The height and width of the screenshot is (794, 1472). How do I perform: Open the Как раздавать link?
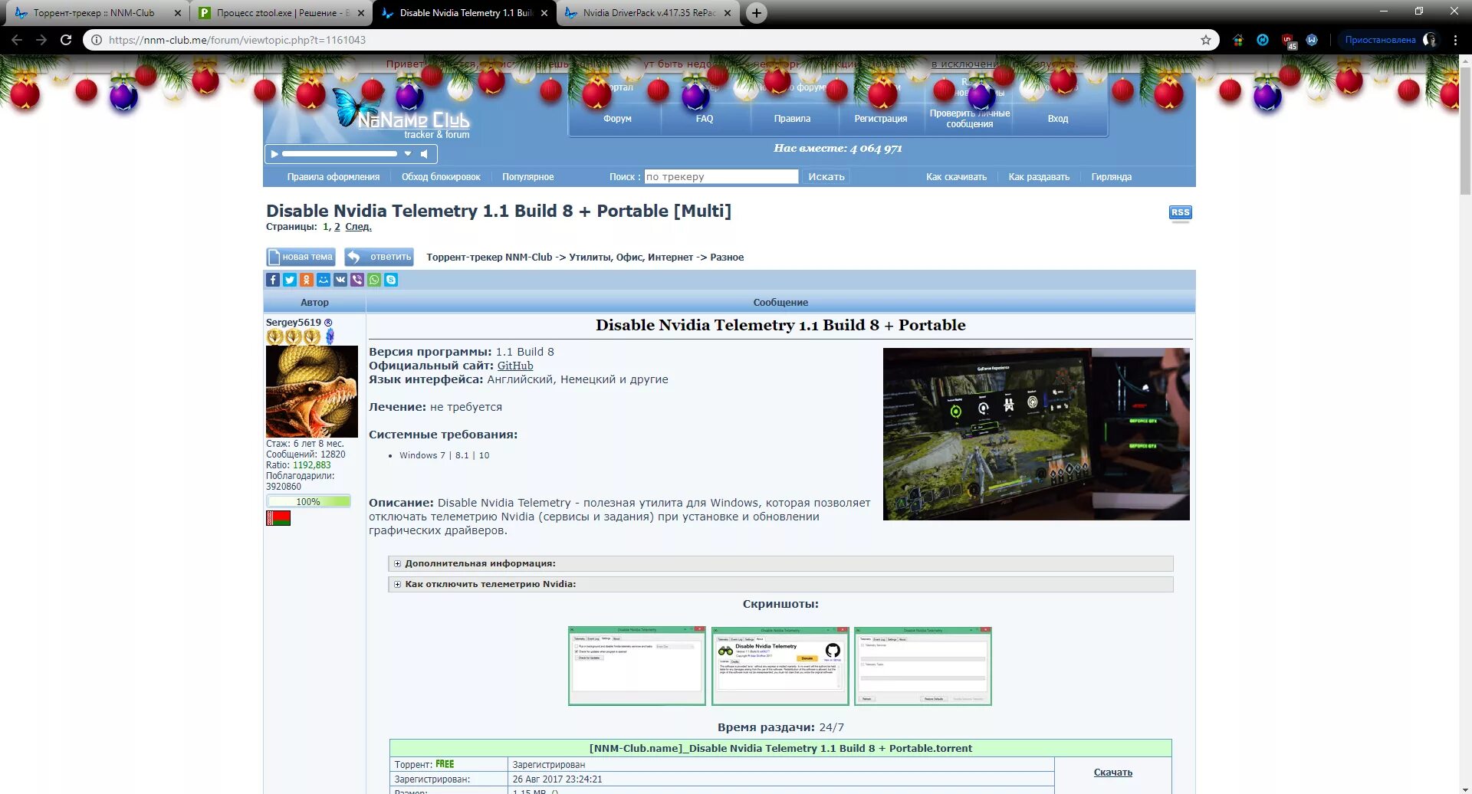(1039, 177)
